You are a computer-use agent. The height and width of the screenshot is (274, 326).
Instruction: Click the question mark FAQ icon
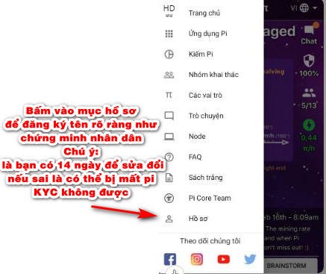pyautogui.click(x=169, y=157)
